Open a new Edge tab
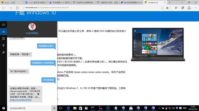 [x=170, y=2]
